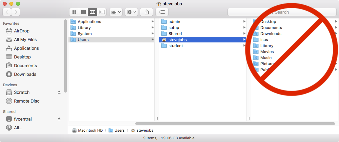Expand the System folder row arrow
The width and height of the screenshot is (339, 142).
(152, 34)
